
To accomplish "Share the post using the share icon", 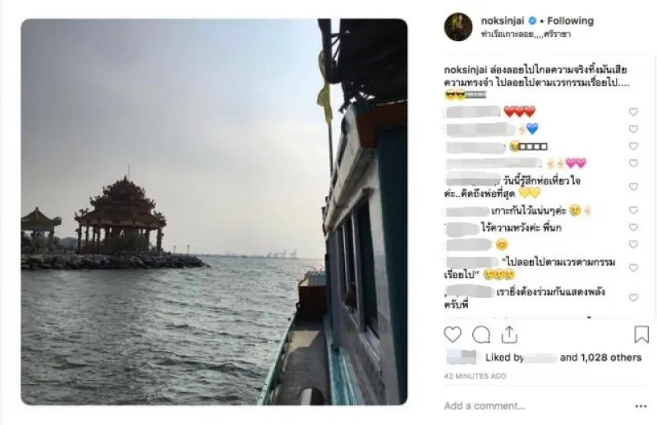I will coord(509,334).
